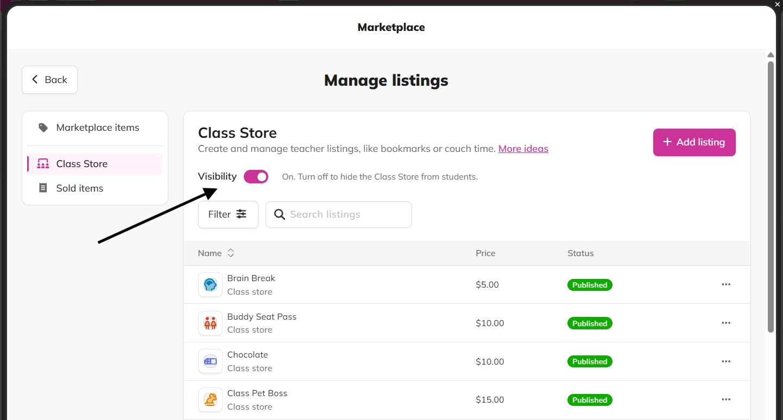Select the Brain Break listing name
This screenshot has width=783, height=420.
click(251, 278)
